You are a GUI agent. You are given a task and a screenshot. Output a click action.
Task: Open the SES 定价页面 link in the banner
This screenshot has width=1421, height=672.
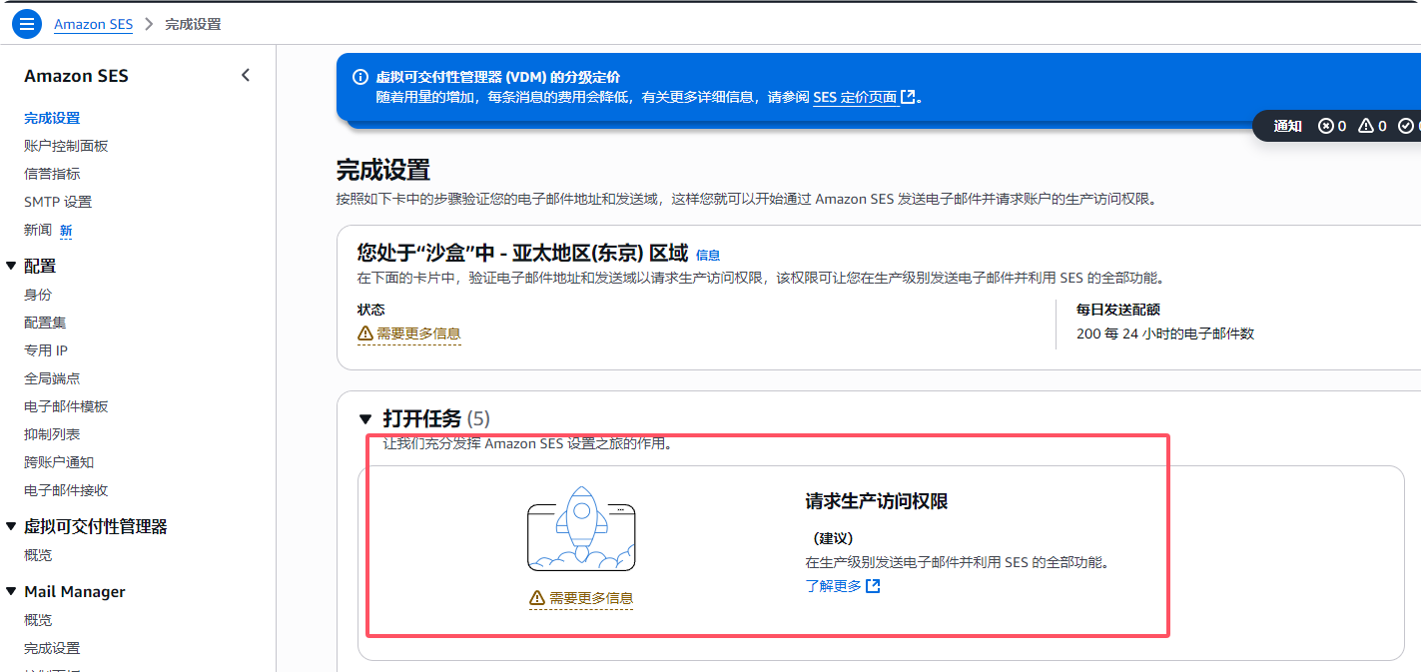(x=864, y=98)
